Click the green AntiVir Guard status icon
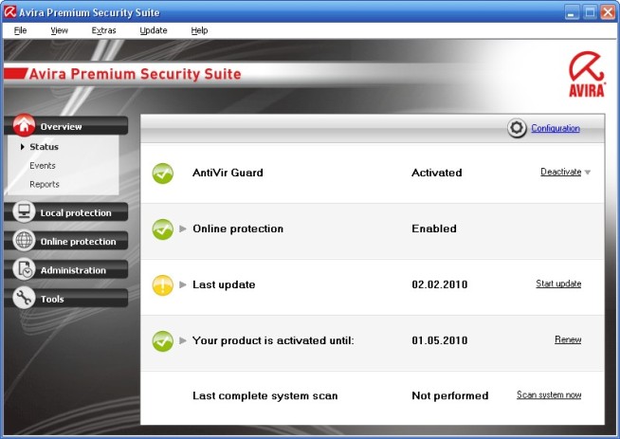620x439 pixels. tap(163, 174)
